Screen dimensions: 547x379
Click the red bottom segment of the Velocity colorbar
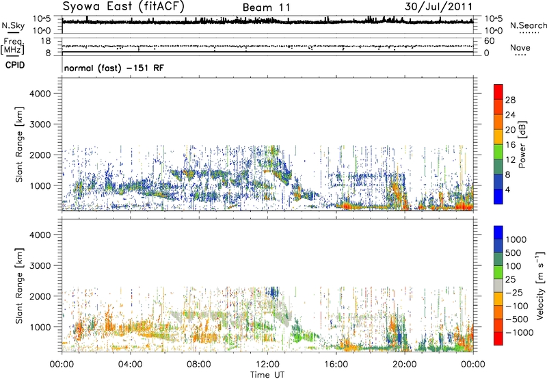(498, 339)
